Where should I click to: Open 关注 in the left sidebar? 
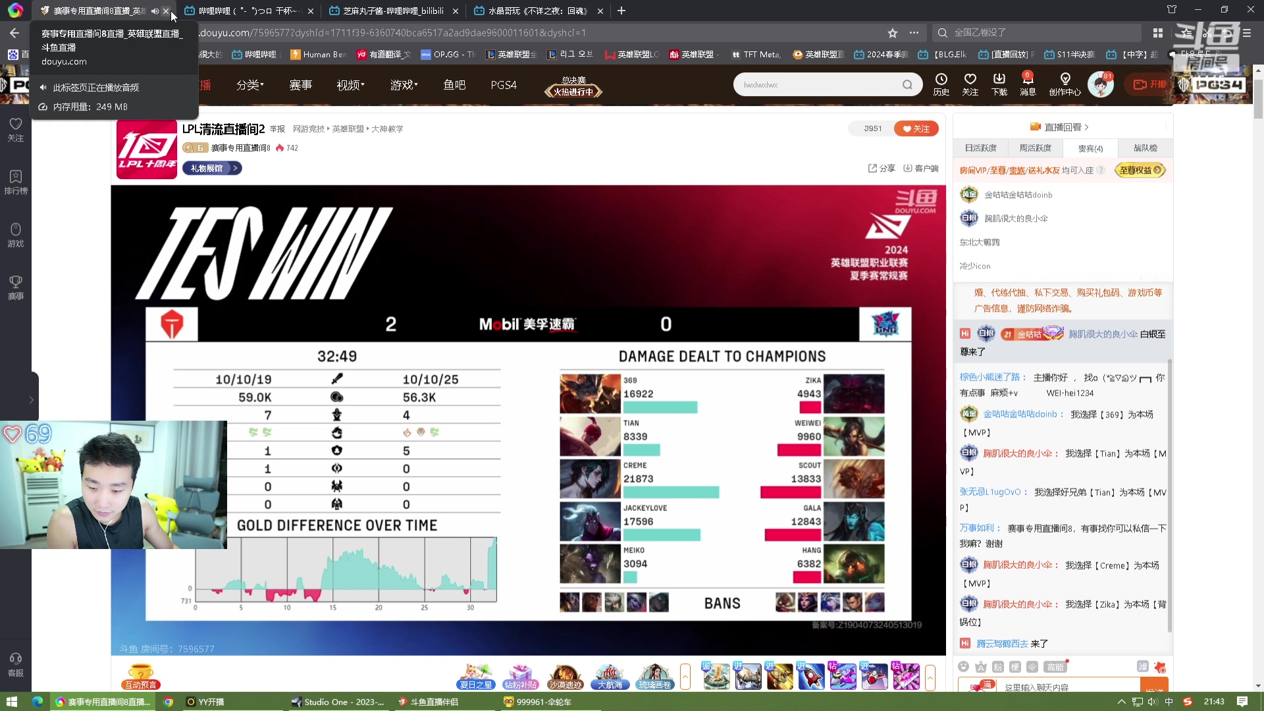tap(16, 130)
